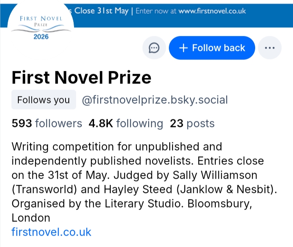Visit the firstnovel.co.uk bio link
Image resolution: width=293 pixels, height=247 pixels.
[51, 232]
